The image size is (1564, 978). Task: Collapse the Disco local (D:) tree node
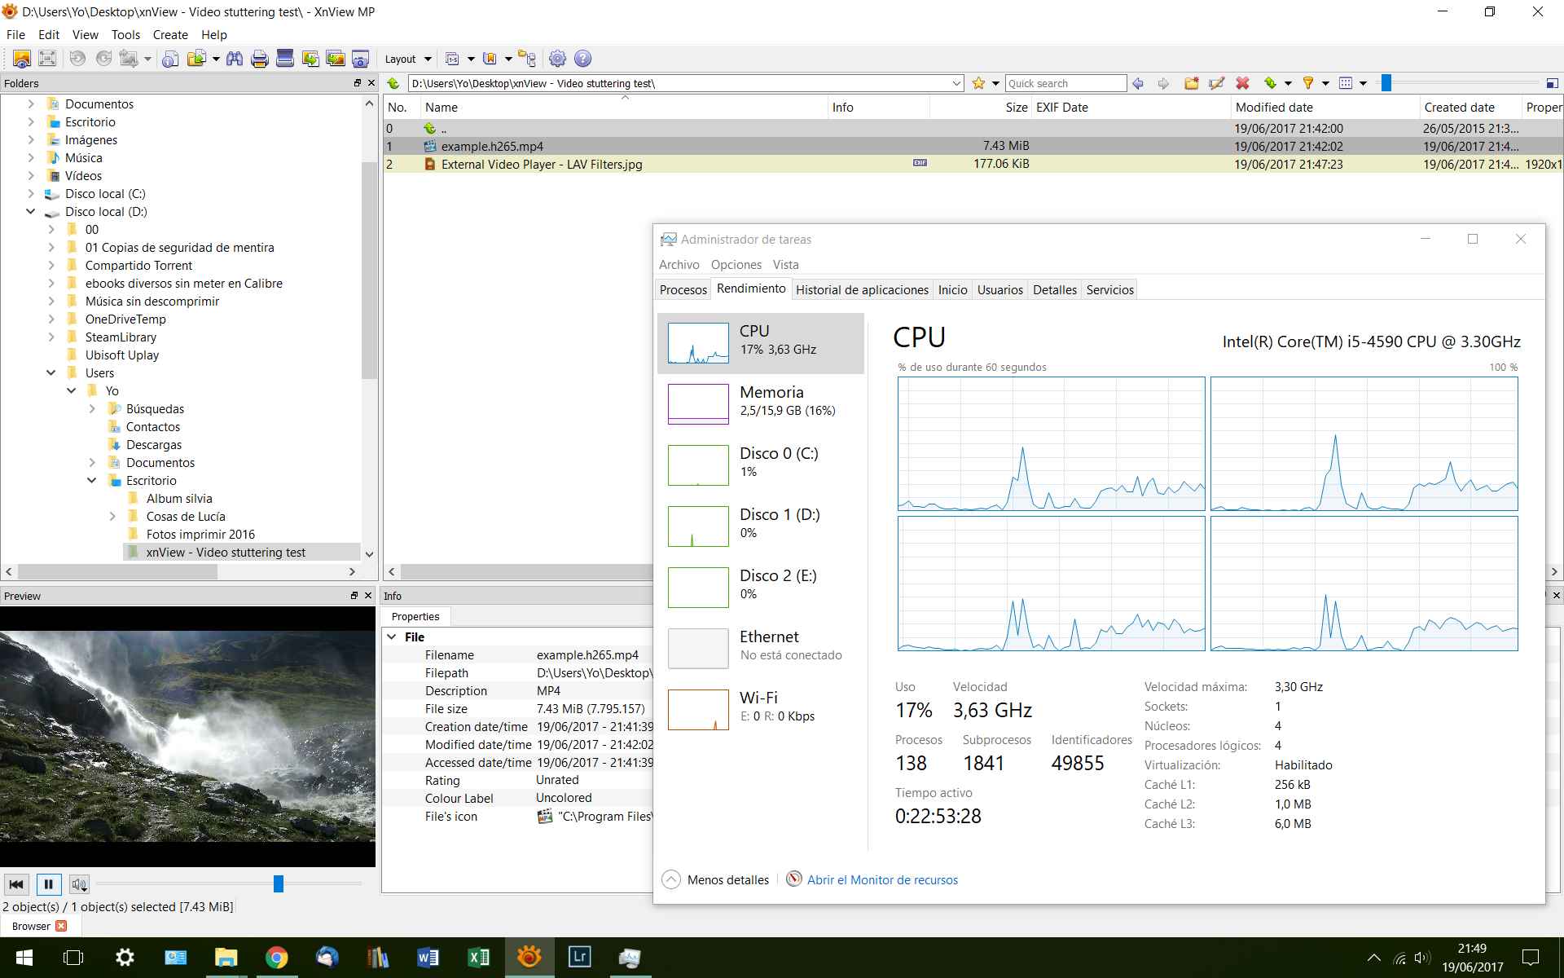31,212
